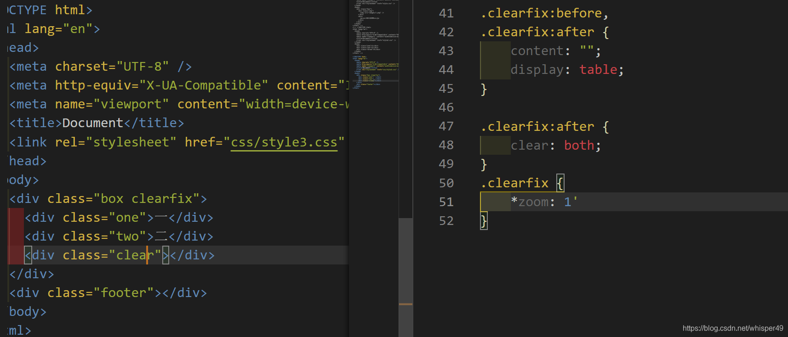Screen dimensions: 788x337
Task: Click the lang="en" attribute
Action: [58, 29]
